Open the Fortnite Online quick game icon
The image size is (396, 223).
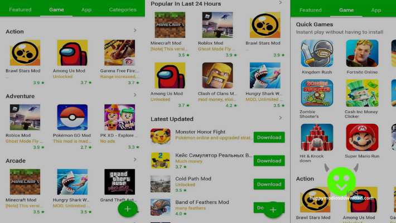[362, 53]
